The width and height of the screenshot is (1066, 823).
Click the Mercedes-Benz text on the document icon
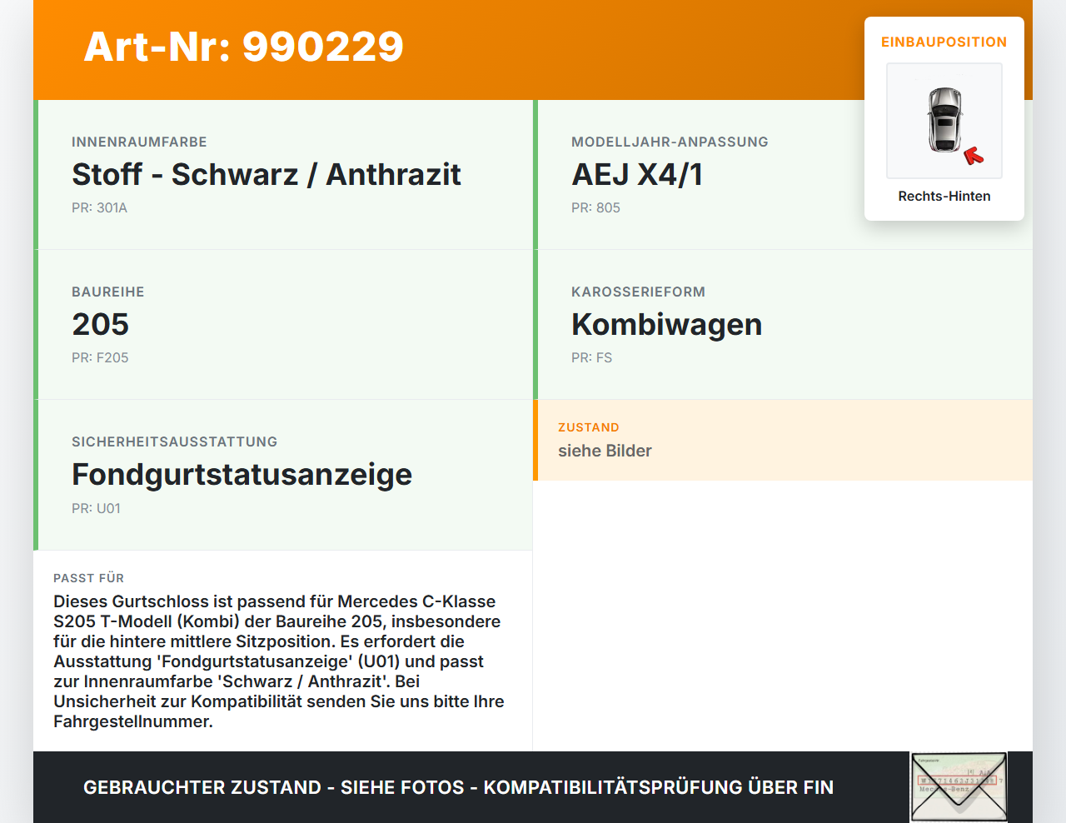pos(944,787)
